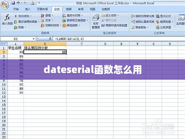Click 追踪从属单元格
The image size is (185, 139).
coord(142,22)
